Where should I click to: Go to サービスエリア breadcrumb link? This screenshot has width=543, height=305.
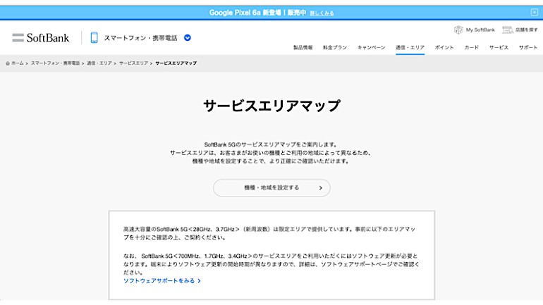[x=133, y=63]
